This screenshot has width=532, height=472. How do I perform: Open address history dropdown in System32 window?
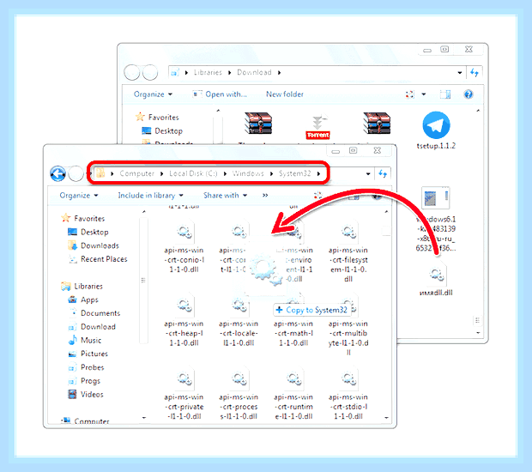(x=368, y=173)
